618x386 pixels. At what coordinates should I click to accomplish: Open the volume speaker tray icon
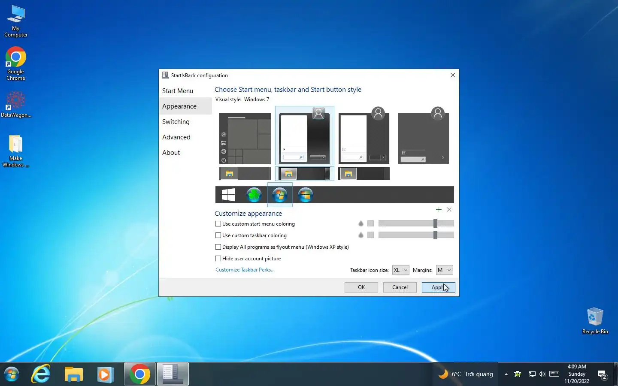point(542,374)
